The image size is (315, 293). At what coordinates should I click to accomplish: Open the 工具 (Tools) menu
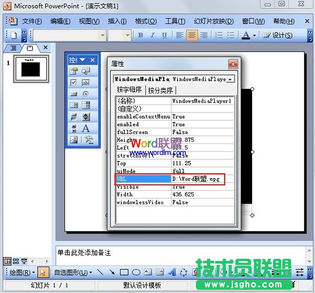(x=175, y=21)
